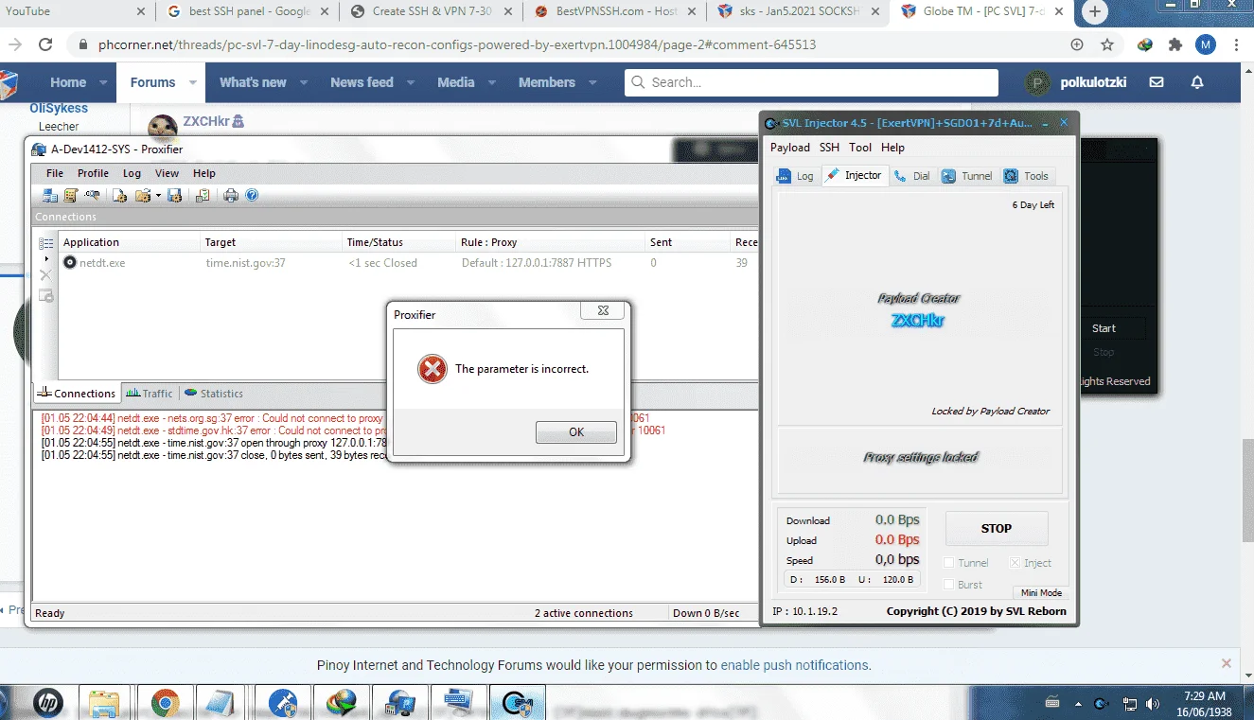Click the X icon beside connections list

click(45, 275)
